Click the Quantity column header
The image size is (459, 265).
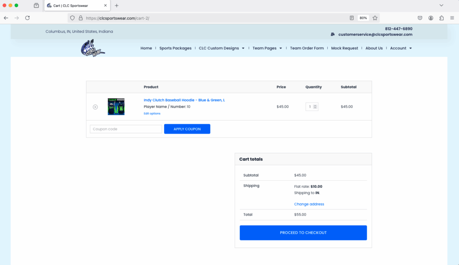point(313,87)
